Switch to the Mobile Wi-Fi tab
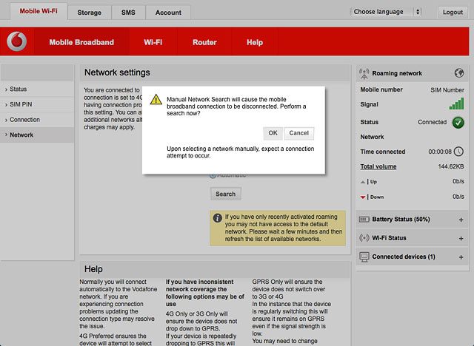Viewport: 474px width, 346px height. 39,11
